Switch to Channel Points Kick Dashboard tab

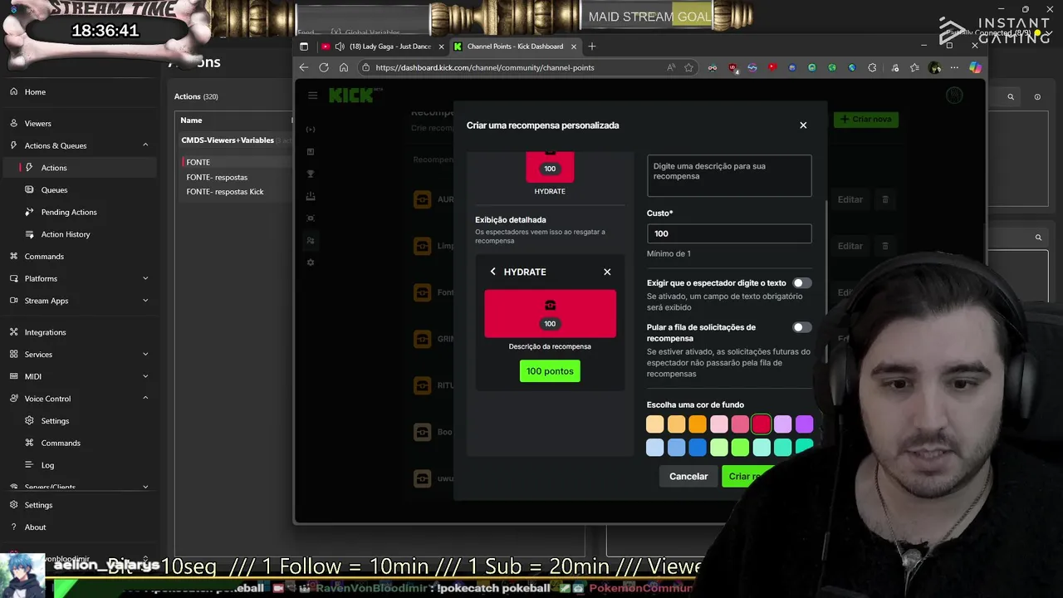(515, 47)
